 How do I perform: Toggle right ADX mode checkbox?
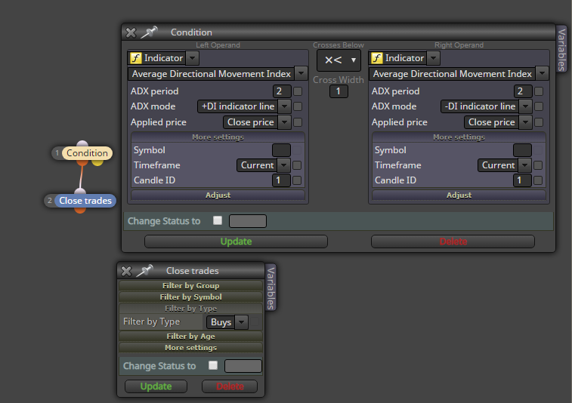[539, 106]
